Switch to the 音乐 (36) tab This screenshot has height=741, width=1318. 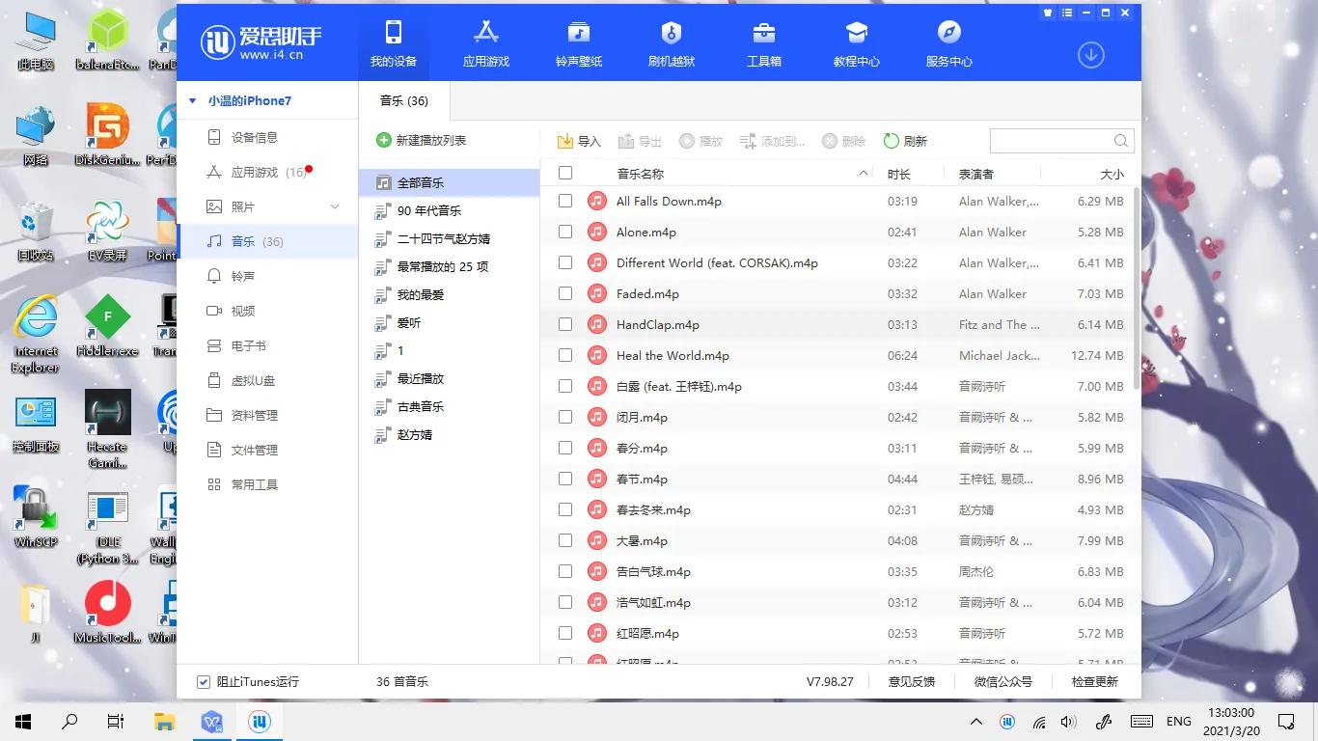(x=404, y=99)
